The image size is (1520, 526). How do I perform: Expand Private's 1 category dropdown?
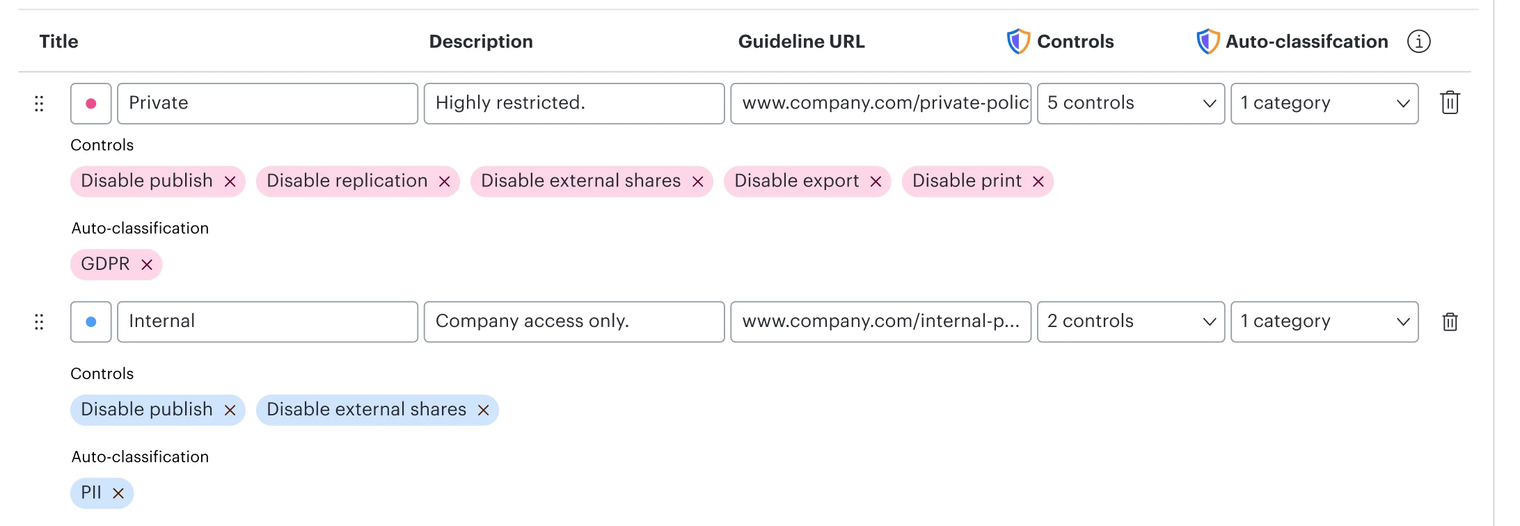[1324, 104]
